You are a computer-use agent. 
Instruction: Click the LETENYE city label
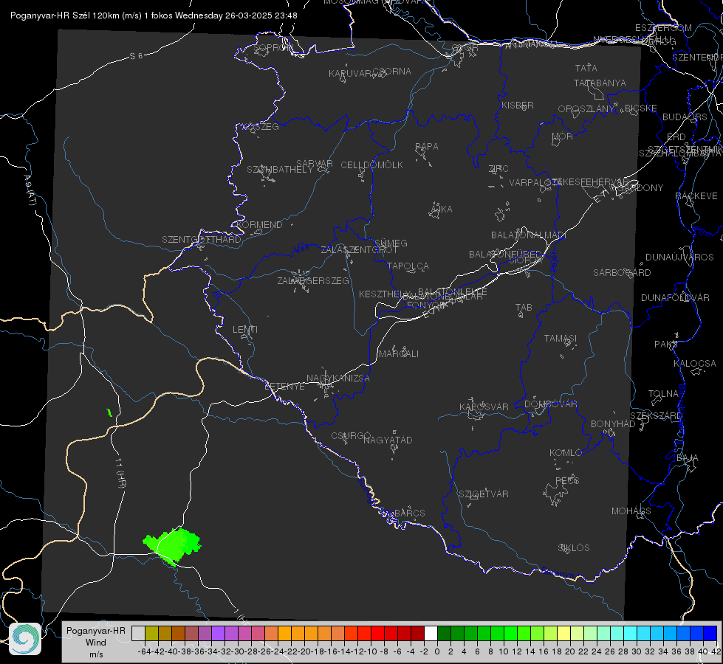click(x=284, y=386)
